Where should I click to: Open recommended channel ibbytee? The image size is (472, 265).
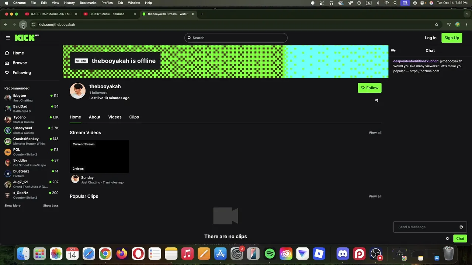(31, 98)
